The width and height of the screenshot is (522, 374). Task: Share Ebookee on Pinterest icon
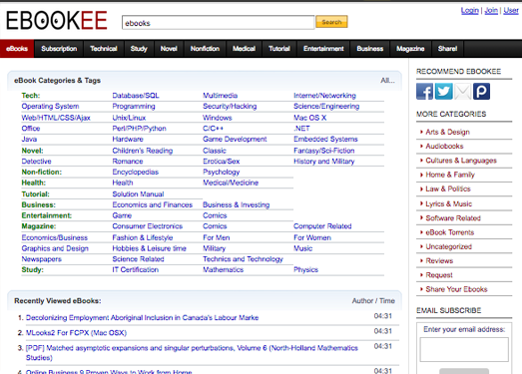481,91
